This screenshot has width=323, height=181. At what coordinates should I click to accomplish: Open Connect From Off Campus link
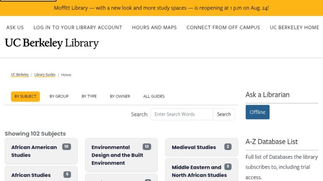223,28
